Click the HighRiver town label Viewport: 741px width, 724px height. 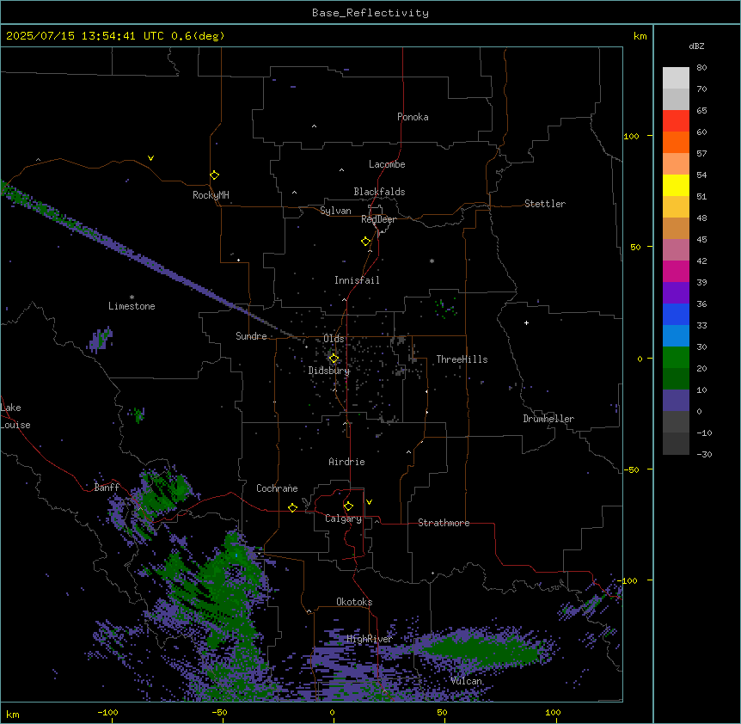coord(370,639)
